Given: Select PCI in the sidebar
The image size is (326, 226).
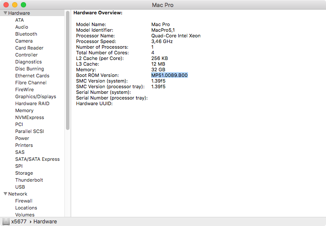Looking at the screenshot, I should pos(19,124).
